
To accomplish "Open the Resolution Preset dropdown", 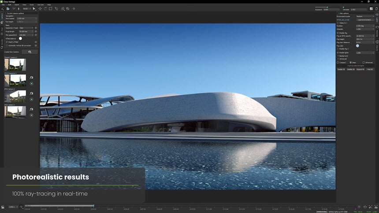I will (26, 28).
